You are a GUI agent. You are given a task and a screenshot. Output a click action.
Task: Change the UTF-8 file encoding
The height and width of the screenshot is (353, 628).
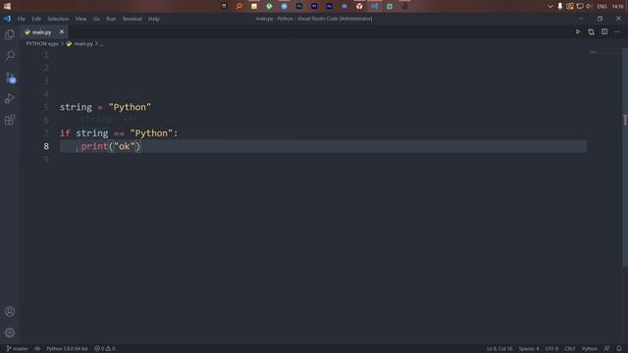tap(551, 349)
